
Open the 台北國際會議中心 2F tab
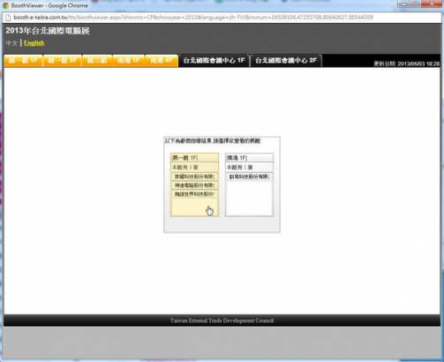coord(286,61)
